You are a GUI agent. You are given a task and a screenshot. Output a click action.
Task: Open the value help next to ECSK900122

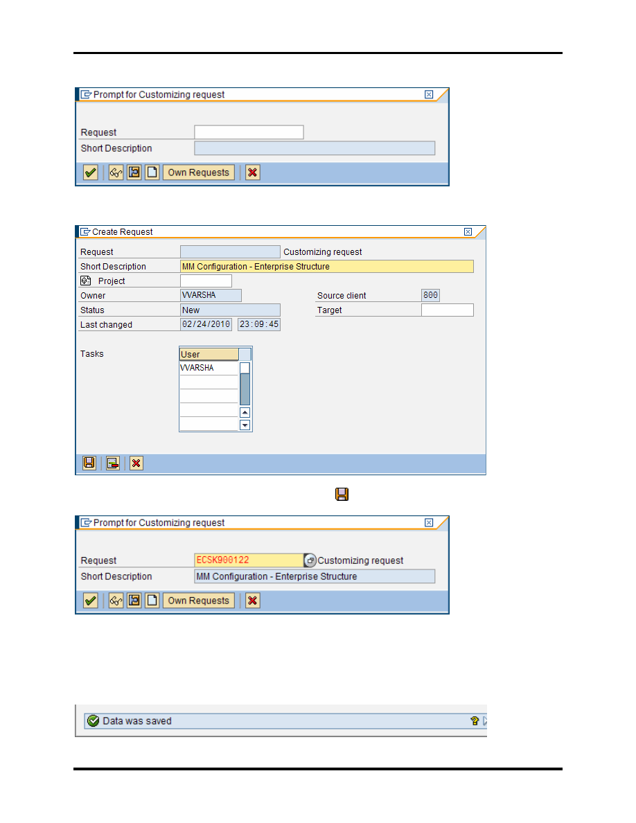310,560
